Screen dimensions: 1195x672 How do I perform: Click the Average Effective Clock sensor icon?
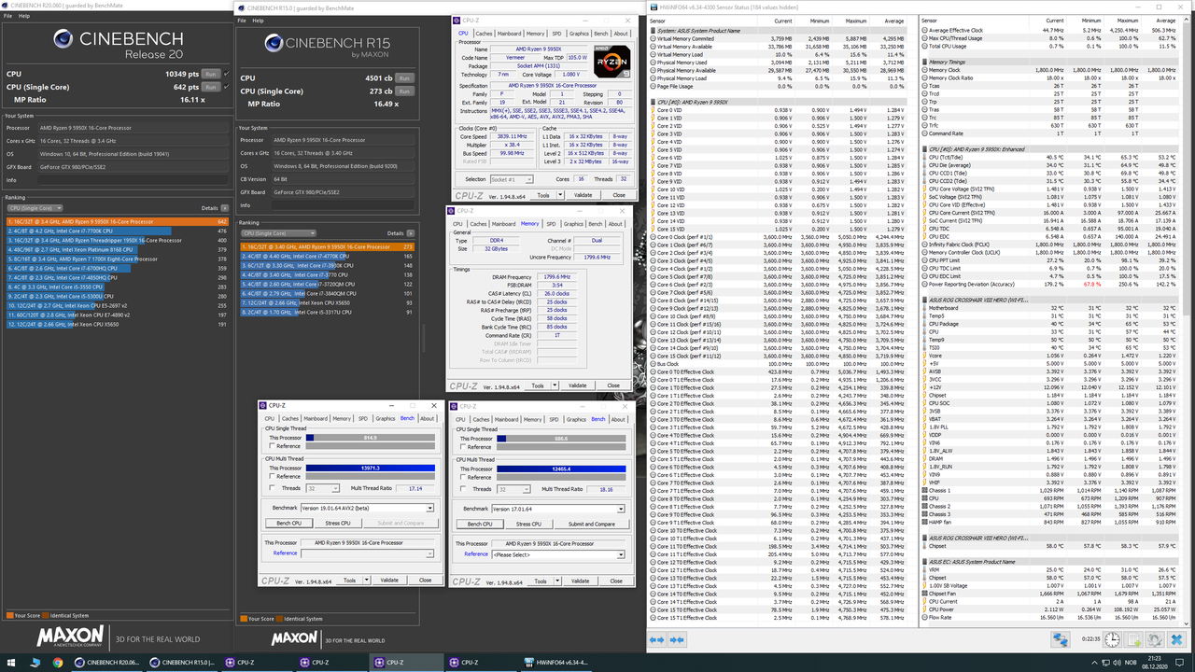(924, 30)
